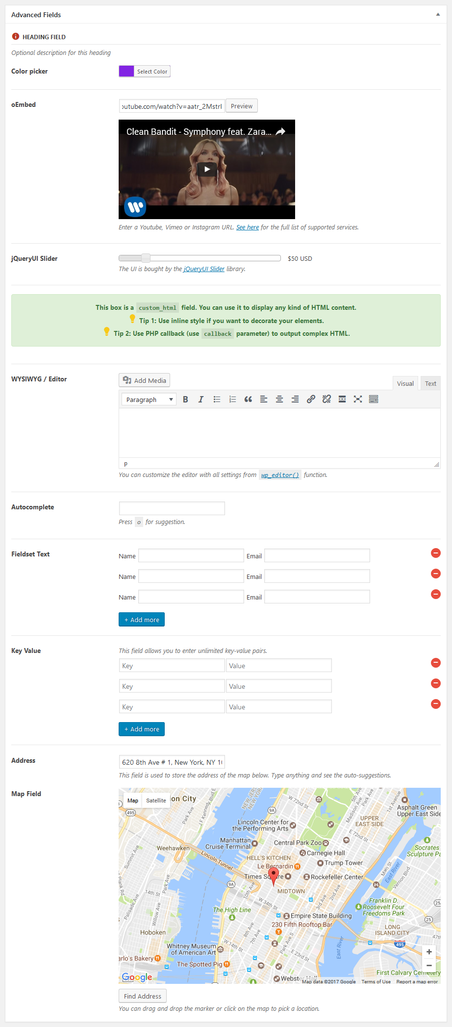Open the Paragraph format dropdown
452x1027 pixels.
(x=149, y=400)
